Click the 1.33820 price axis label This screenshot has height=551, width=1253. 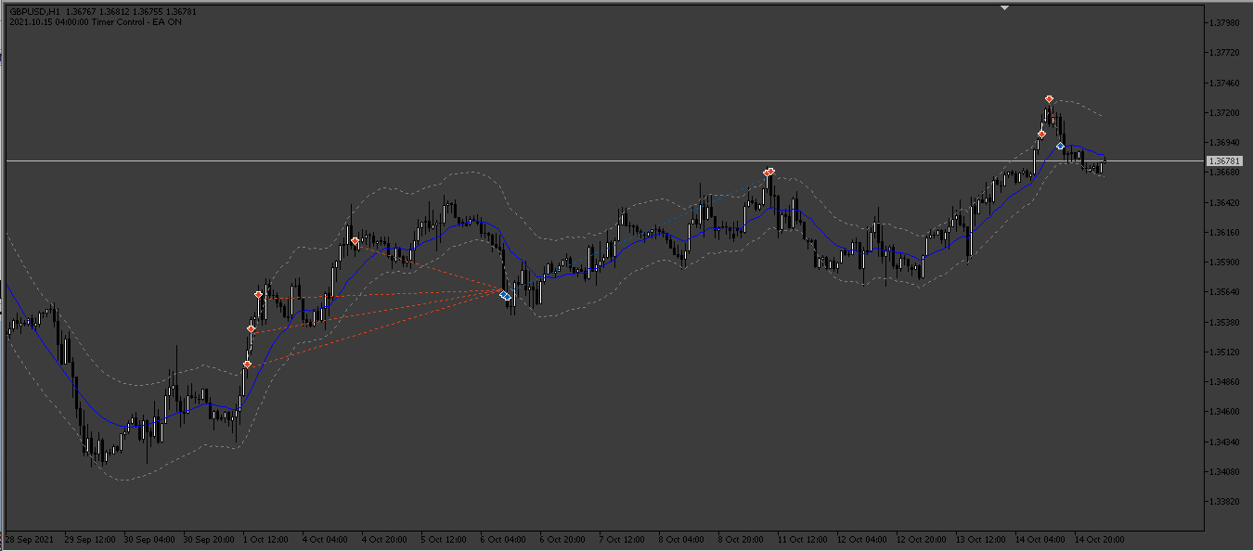(x=1226, y=502)
